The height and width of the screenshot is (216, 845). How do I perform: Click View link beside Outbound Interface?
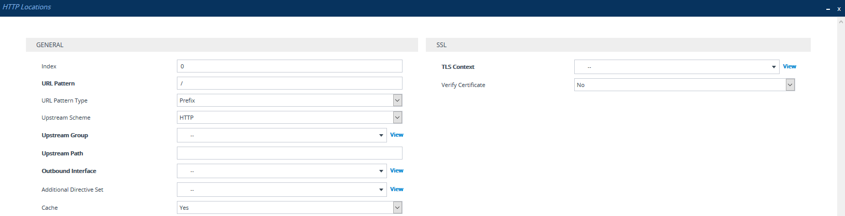(397, 170)
